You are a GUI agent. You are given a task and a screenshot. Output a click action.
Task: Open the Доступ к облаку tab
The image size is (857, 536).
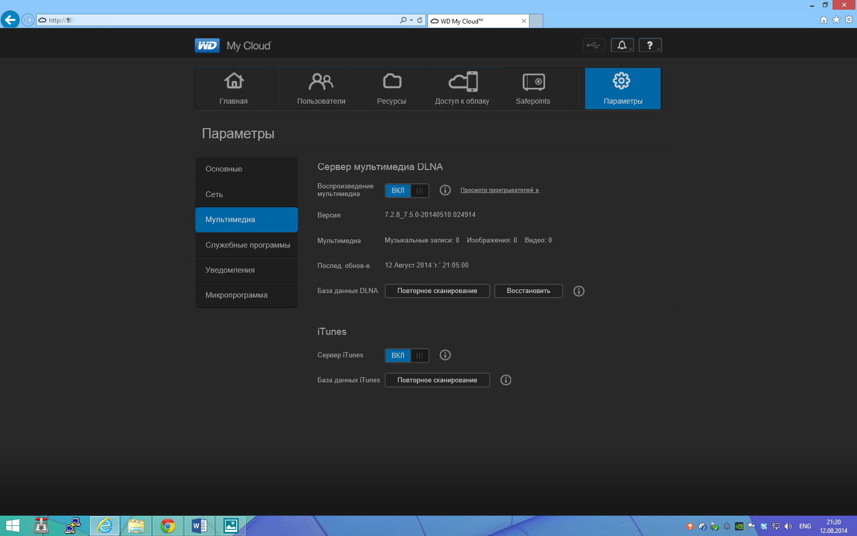(462, 89)
